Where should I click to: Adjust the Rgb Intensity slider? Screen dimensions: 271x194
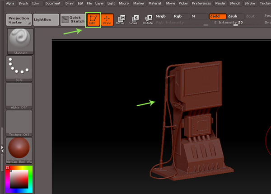(182, 23)
